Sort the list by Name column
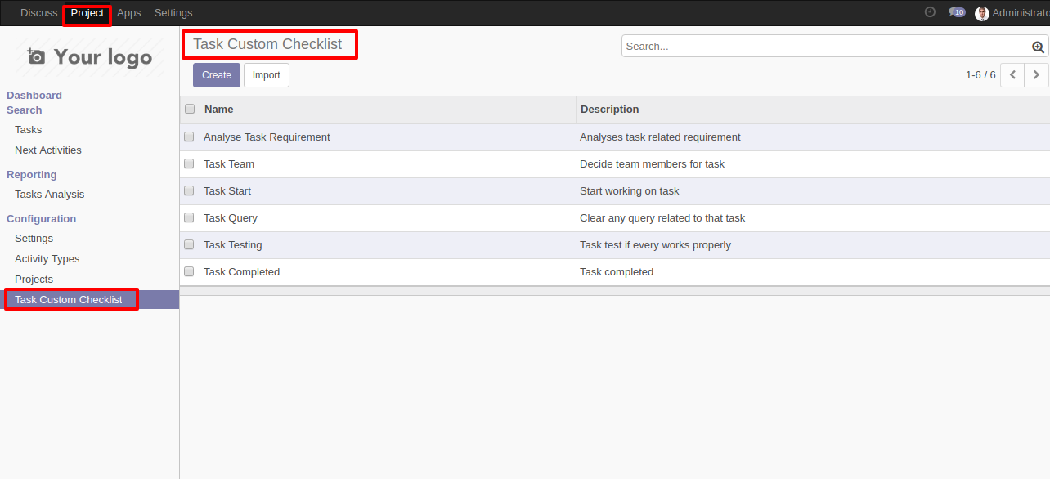The height and width of the screenshot is (479, 1050). (219, 109)
